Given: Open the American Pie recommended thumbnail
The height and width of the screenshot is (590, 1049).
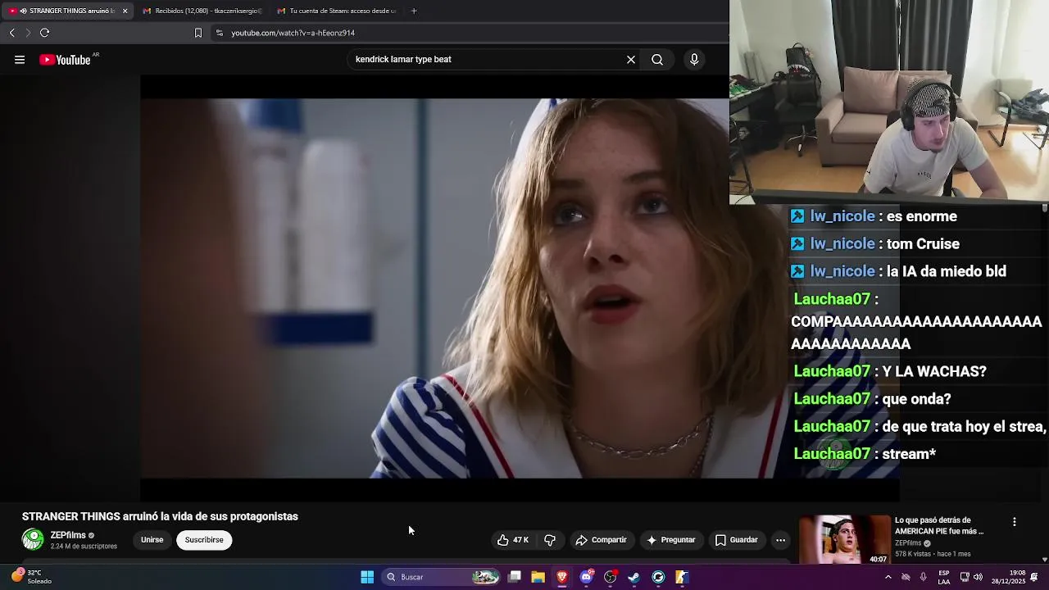Looking at the screenshot, I should click(x=844, y=539).
